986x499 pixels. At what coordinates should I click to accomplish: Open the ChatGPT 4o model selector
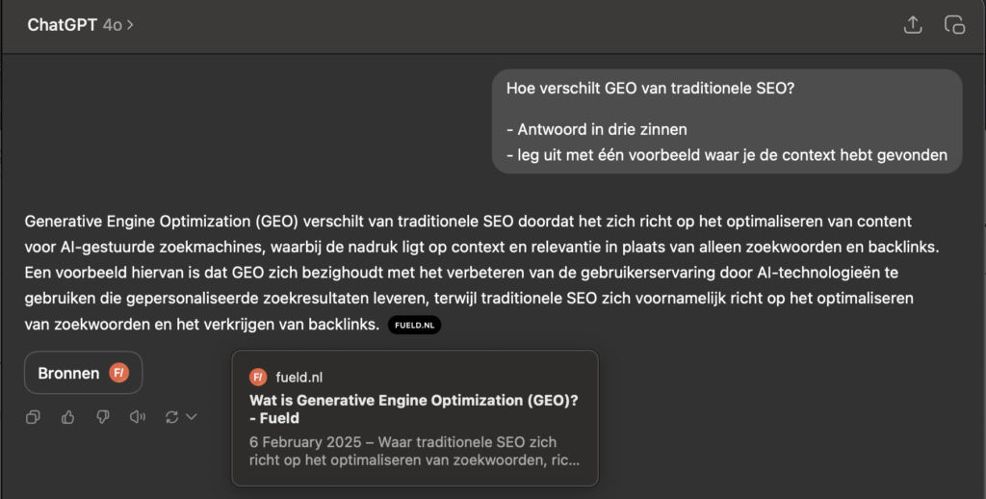click(x=80, y=25)
